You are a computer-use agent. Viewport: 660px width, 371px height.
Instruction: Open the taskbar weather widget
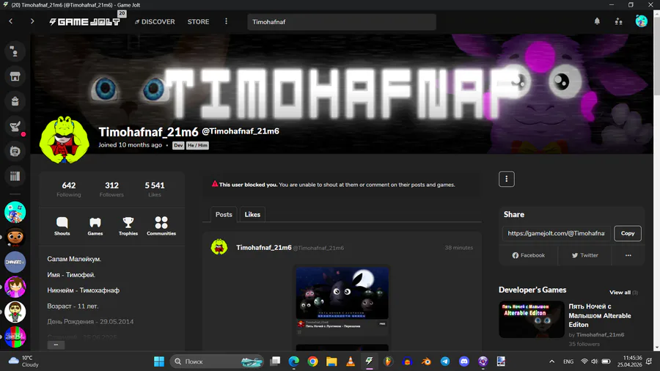click(24, 361)
